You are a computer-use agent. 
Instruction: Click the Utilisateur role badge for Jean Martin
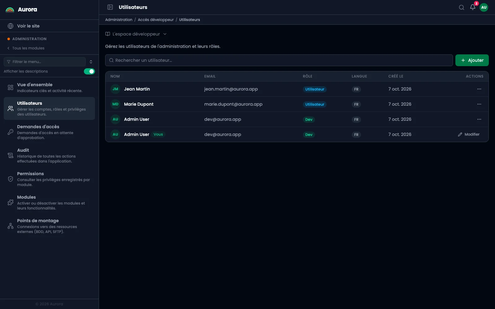click(x=315, y=89)
